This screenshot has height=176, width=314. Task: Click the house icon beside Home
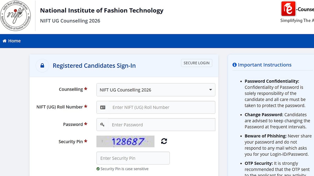[x=4, y=41]
